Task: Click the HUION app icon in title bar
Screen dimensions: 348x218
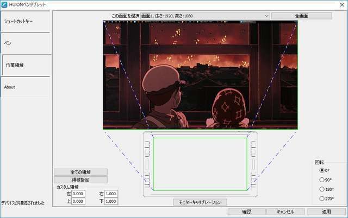Action: click(4, 4)
